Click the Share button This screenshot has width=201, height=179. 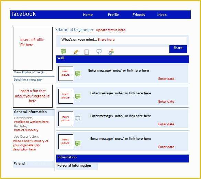tap(178, 49)
